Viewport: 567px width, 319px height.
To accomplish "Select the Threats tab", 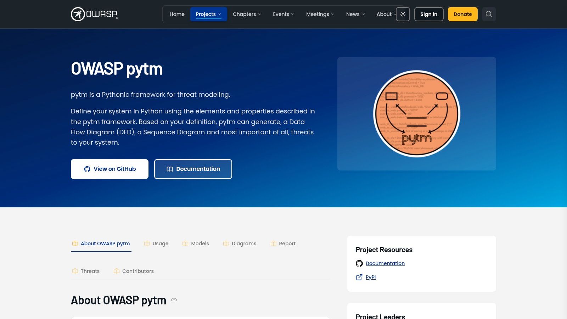I will coord(86,271).
